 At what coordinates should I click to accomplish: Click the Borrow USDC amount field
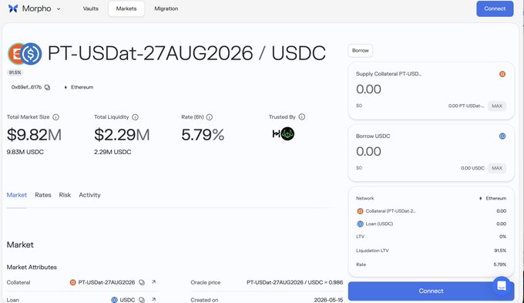coord(368,151)
